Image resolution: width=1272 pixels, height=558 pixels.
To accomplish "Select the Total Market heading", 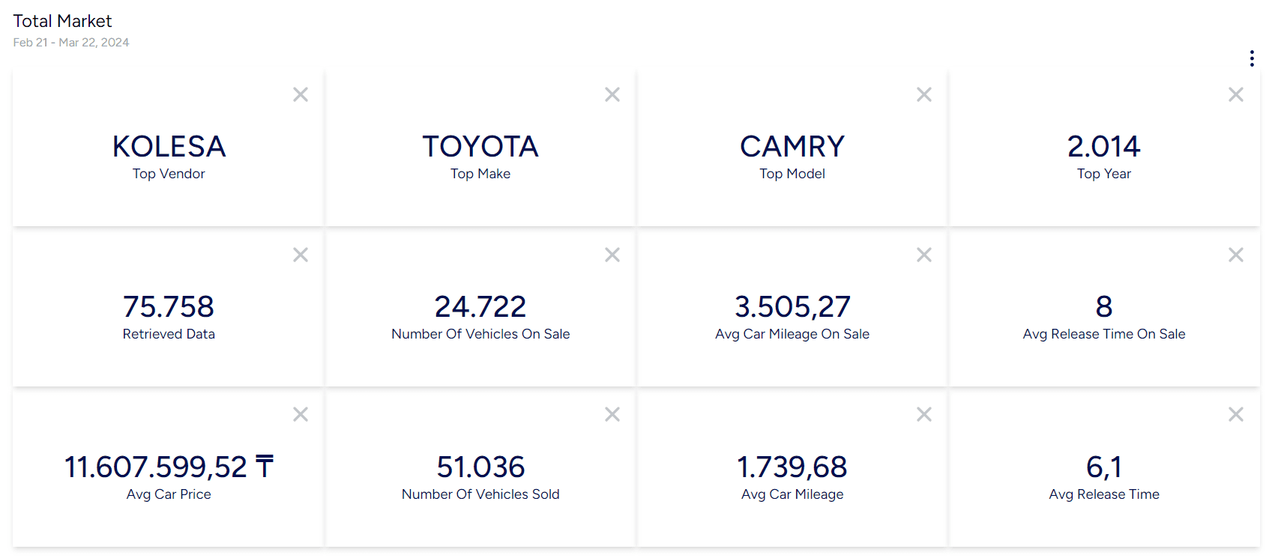I will coord(62,21).
